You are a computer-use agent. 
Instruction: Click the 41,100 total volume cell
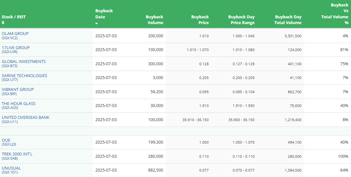[295, 78]
